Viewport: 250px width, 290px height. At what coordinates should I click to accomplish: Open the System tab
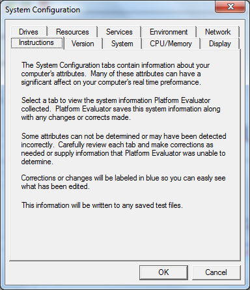tap(122, 44)
